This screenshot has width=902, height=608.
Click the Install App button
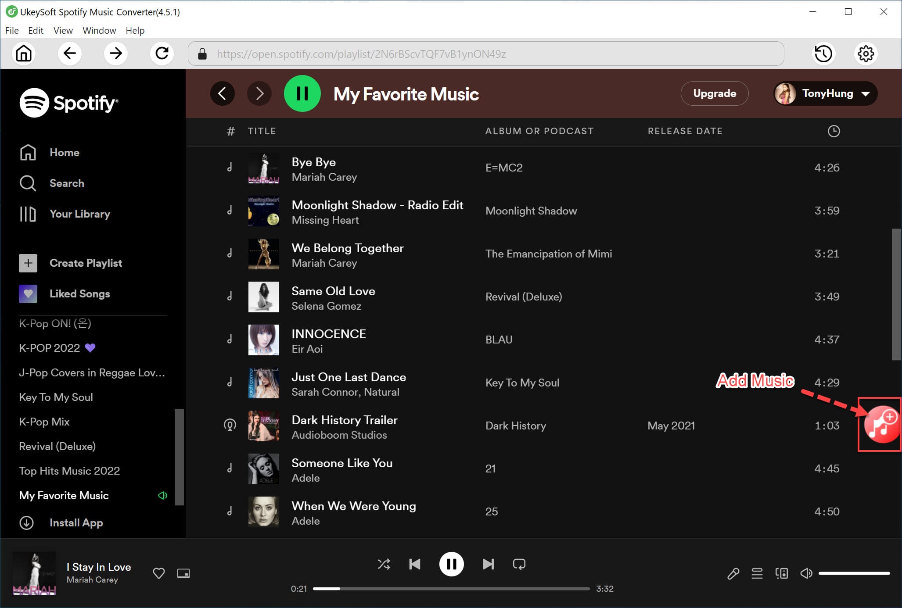pyautogui.click(x=76, y=522)
